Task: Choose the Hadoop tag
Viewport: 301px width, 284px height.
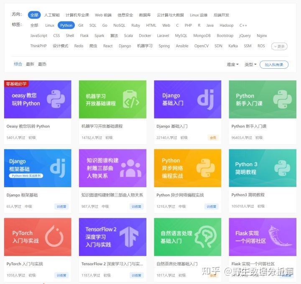Action: click(227, 26)
